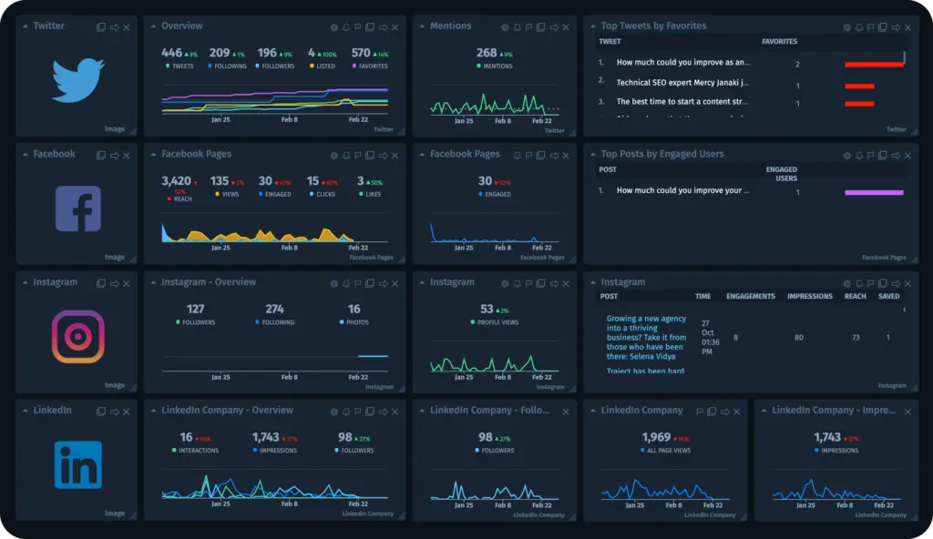Collapse the Top Tweets by Favorites widget
The width and height of the screenshot is (933, 539).
point(592,26)
